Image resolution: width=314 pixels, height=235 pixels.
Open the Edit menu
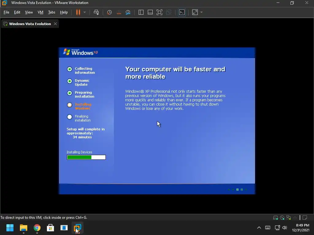pos(17,12)
